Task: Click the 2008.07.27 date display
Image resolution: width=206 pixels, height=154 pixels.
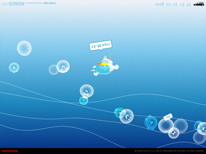Action: pos(166,5)
